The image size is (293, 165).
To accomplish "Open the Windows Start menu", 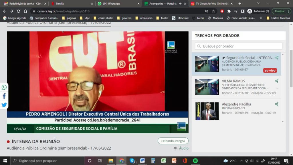I will (x=5, y=161).
